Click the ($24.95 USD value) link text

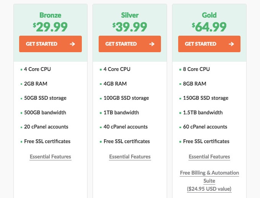(x=209, y=189)
